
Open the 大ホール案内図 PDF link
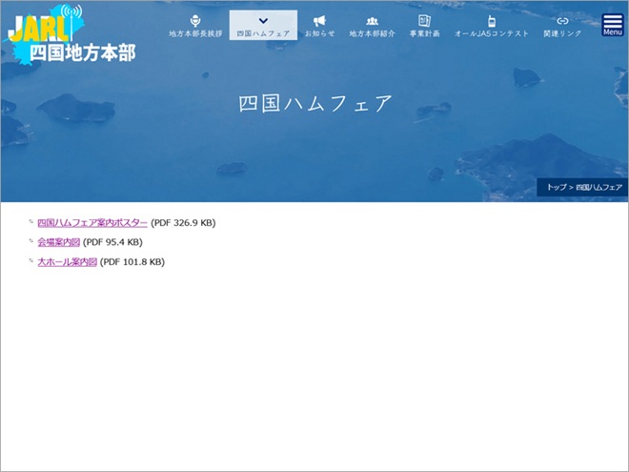click(x=67, y=261)
